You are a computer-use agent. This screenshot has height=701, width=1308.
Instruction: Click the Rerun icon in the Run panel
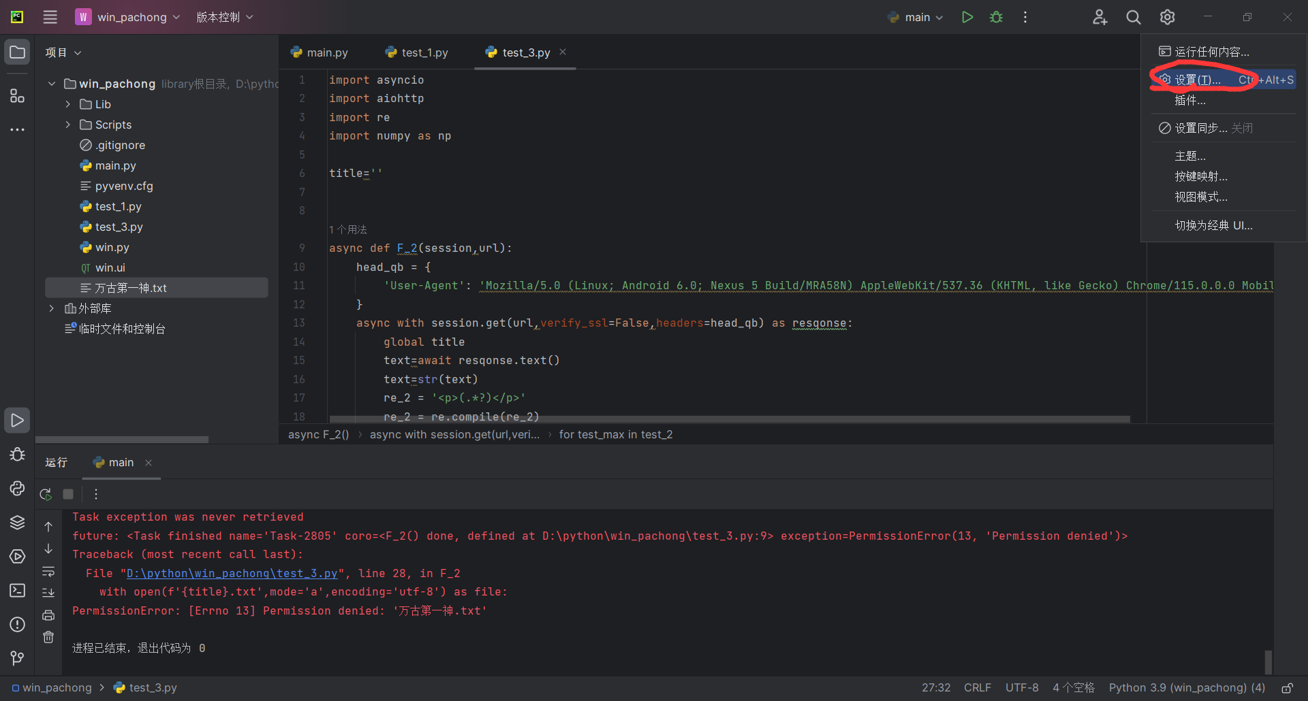pos(46,494)
